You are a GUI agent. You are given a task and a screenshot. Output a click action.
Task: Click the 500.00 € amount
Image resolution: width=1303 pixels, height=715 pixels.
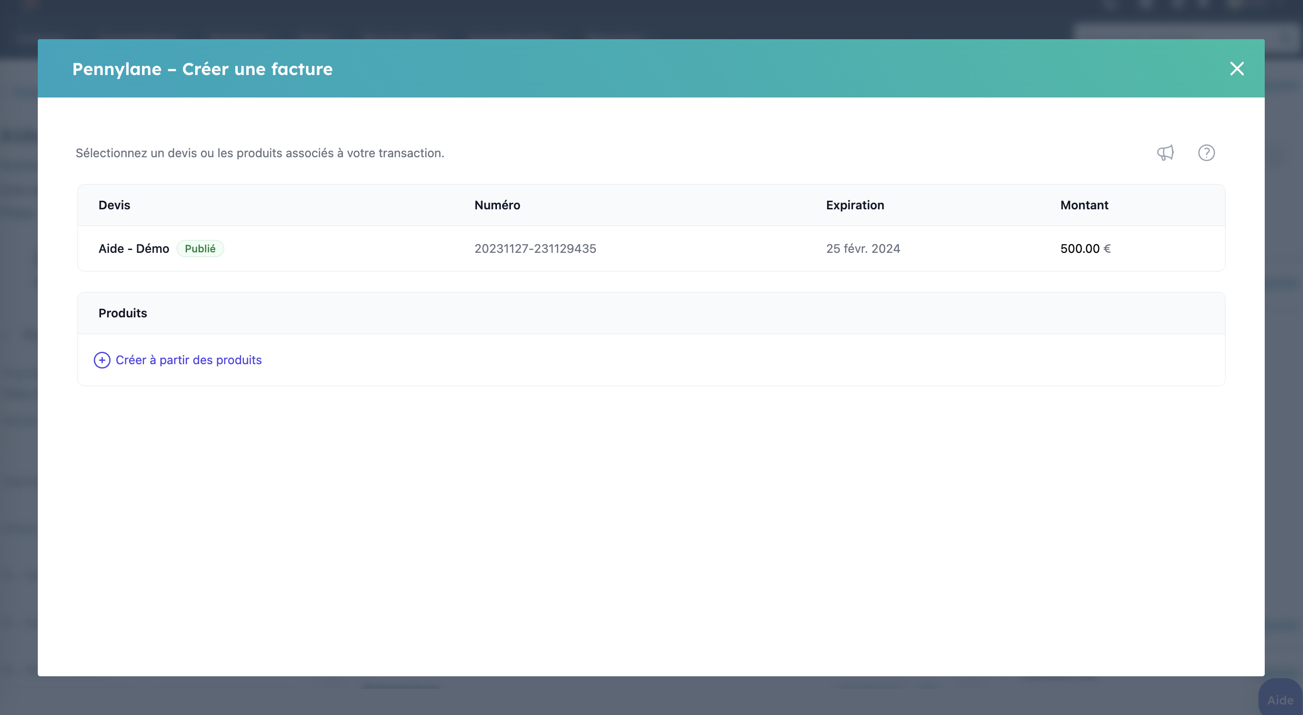point(1085,249)
